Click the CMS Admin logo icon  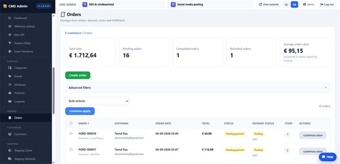click(x=5, y=6)
